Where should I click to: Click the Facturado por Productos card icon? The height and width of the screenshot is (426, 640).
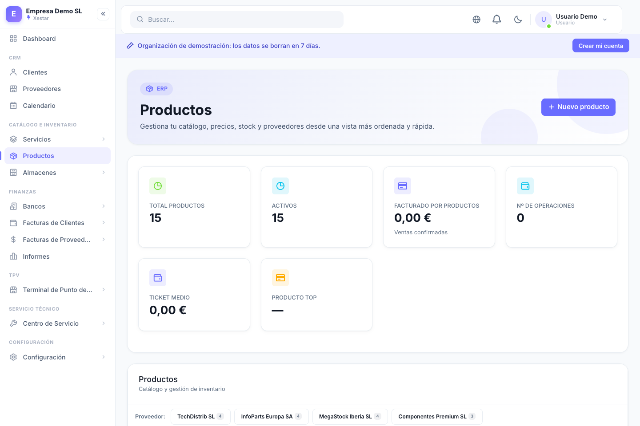(403, 186)
